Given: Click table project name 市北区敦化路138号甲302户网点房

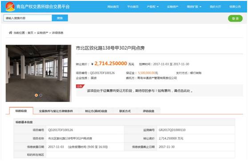Looking at the screenshot, I should (x=70, y=138).
